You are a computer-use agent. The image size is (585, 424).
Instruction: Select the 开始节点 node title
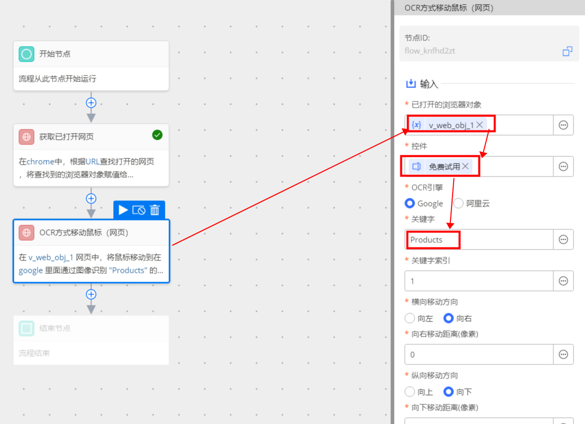pos(55,54)
